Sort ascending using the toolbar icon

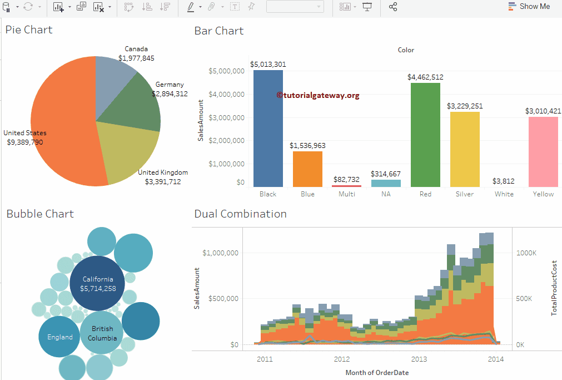coord(147,7)
